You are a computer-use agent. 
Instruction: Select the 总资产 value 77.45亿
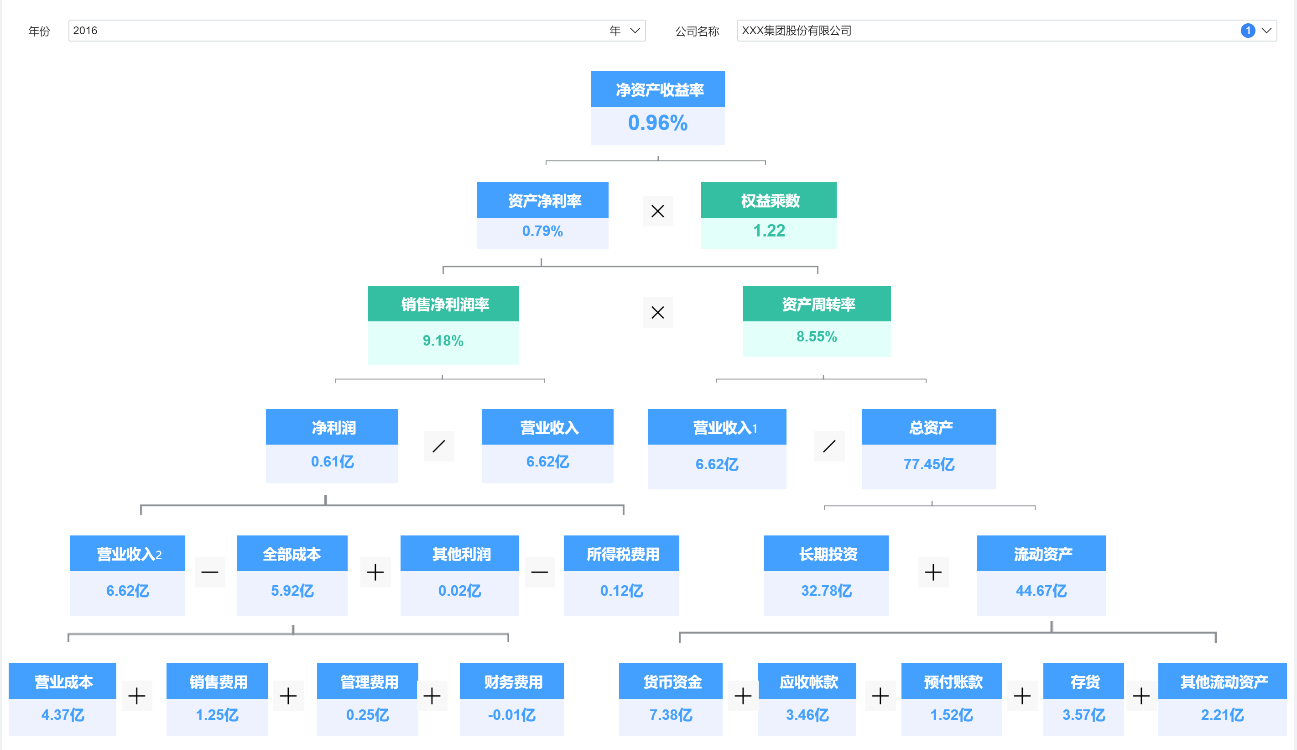click(928, 464)
